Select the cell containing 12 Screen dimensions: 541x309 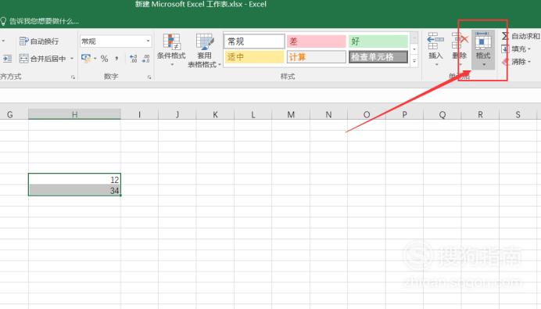pyautogui.click(x=74, y=179)
